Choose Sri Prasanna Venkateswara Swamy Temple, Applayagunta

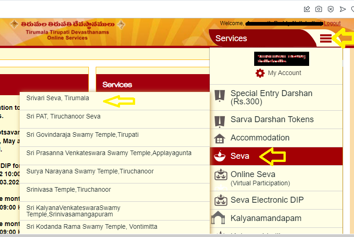pos(114,156)
